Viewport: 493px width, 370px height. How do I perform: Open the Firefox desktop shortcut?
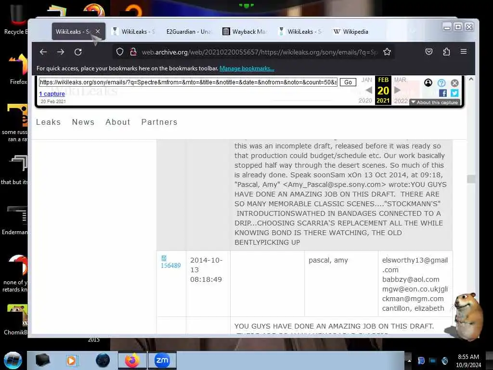[19, 69]
